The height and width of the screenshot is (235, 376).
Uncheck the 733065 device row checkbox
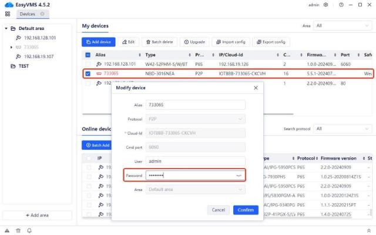pos(88,74)
